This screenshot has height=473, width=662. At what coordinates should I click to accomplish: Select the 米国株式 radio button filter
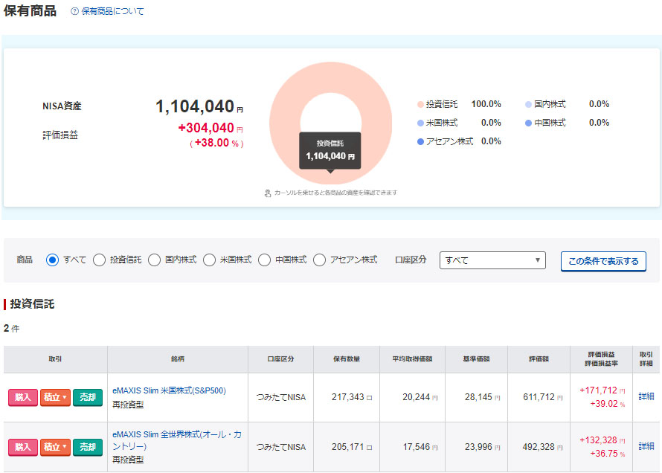click(209, 260)
